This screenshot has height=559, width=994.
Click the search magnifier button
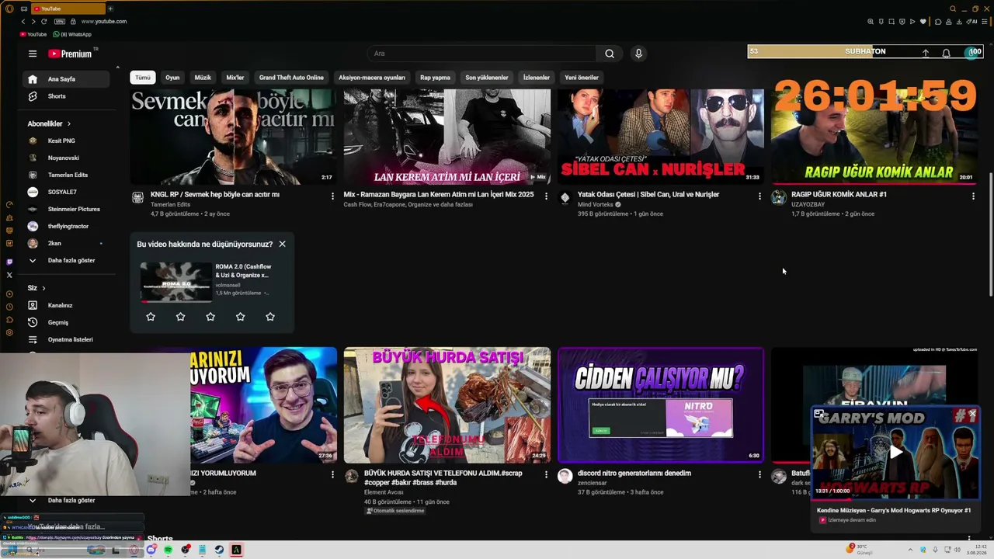(x=610, y=54)
